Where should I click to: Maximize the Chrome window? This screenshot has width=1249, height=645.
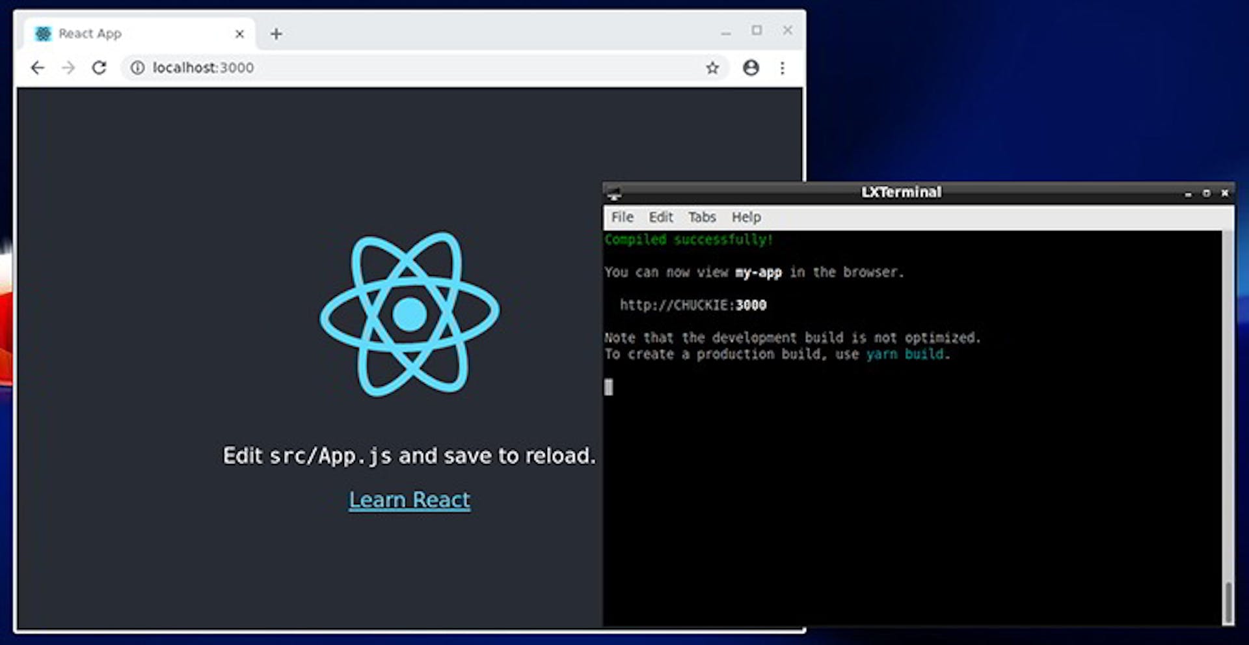(757, 30)
